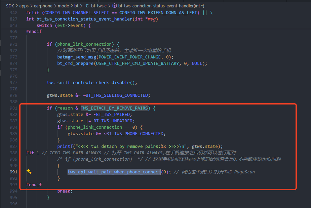The height and width of the screenshot is (208, 311).
Task: Click phone_link_connection on line 971
Action: coord(84,44)
